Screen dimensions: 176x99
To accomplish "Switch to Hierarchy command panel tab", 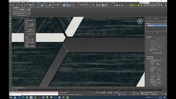I will coord(152,19).
